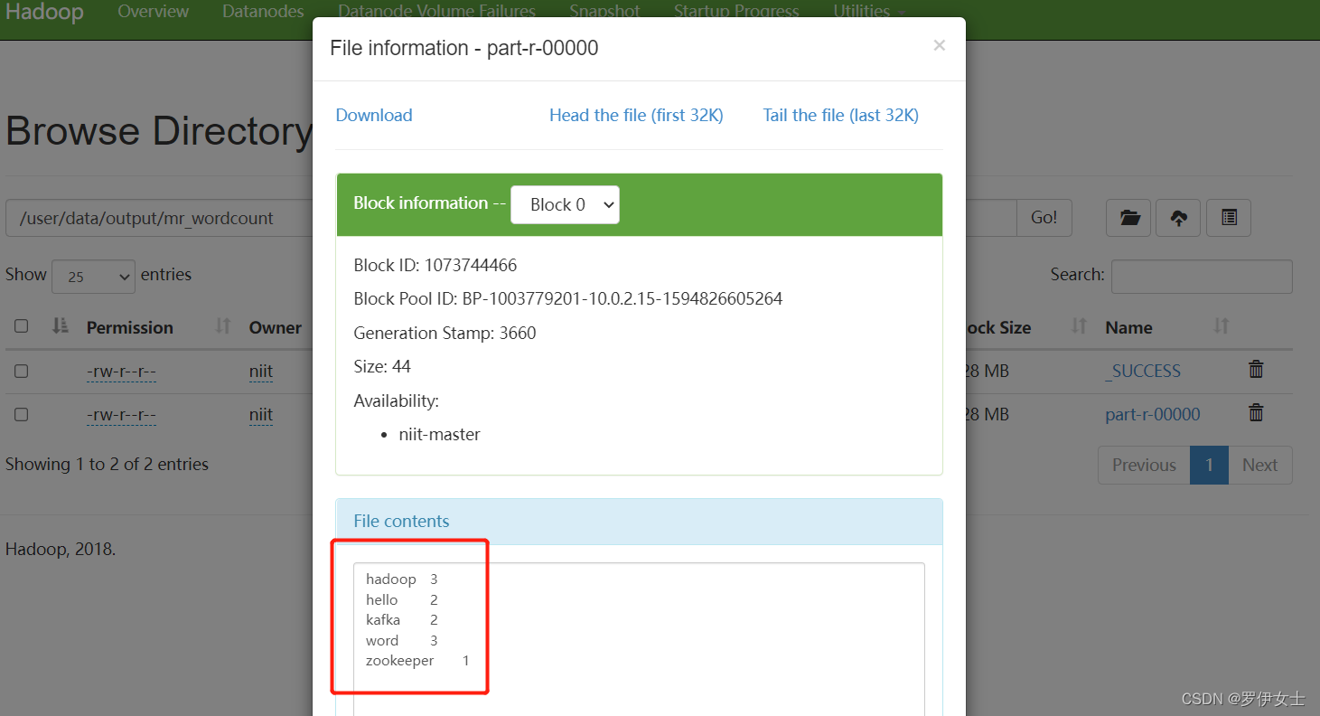Check the box for the part-r-00000 row

22,414
